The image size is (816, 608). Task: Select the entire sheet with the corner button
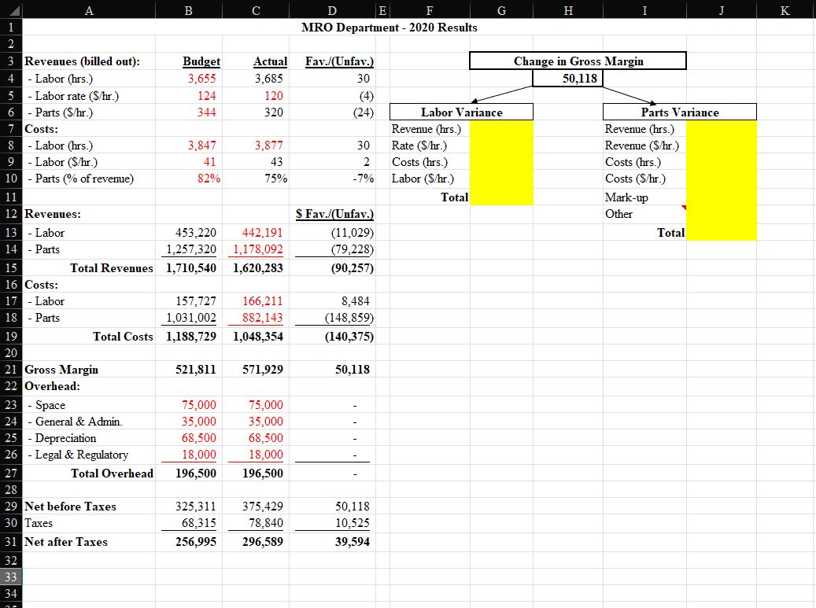[x=11, y=9]
